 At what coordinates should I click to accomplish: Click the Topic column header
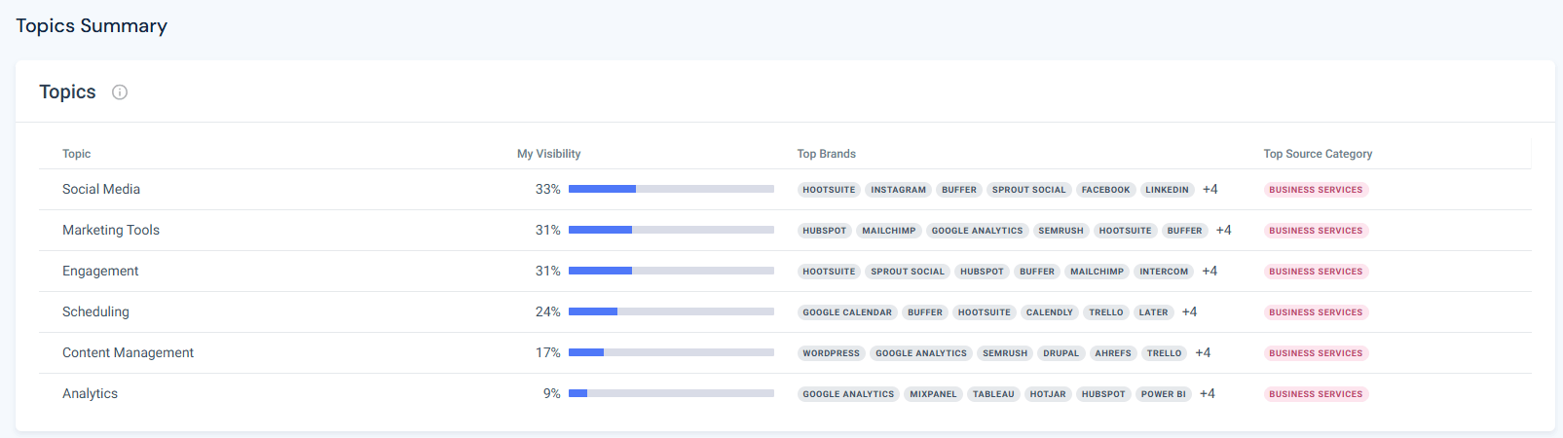click(x=76, y=154)
